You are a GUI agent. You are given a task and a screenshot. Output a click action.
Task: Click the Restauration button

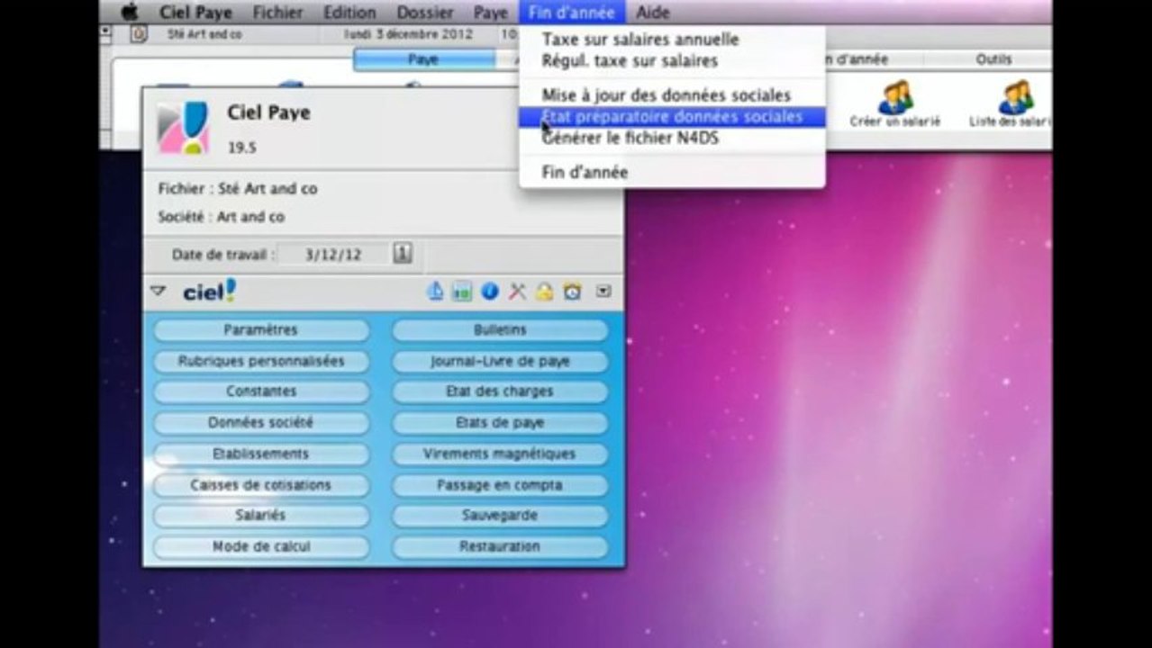[500, 546]
